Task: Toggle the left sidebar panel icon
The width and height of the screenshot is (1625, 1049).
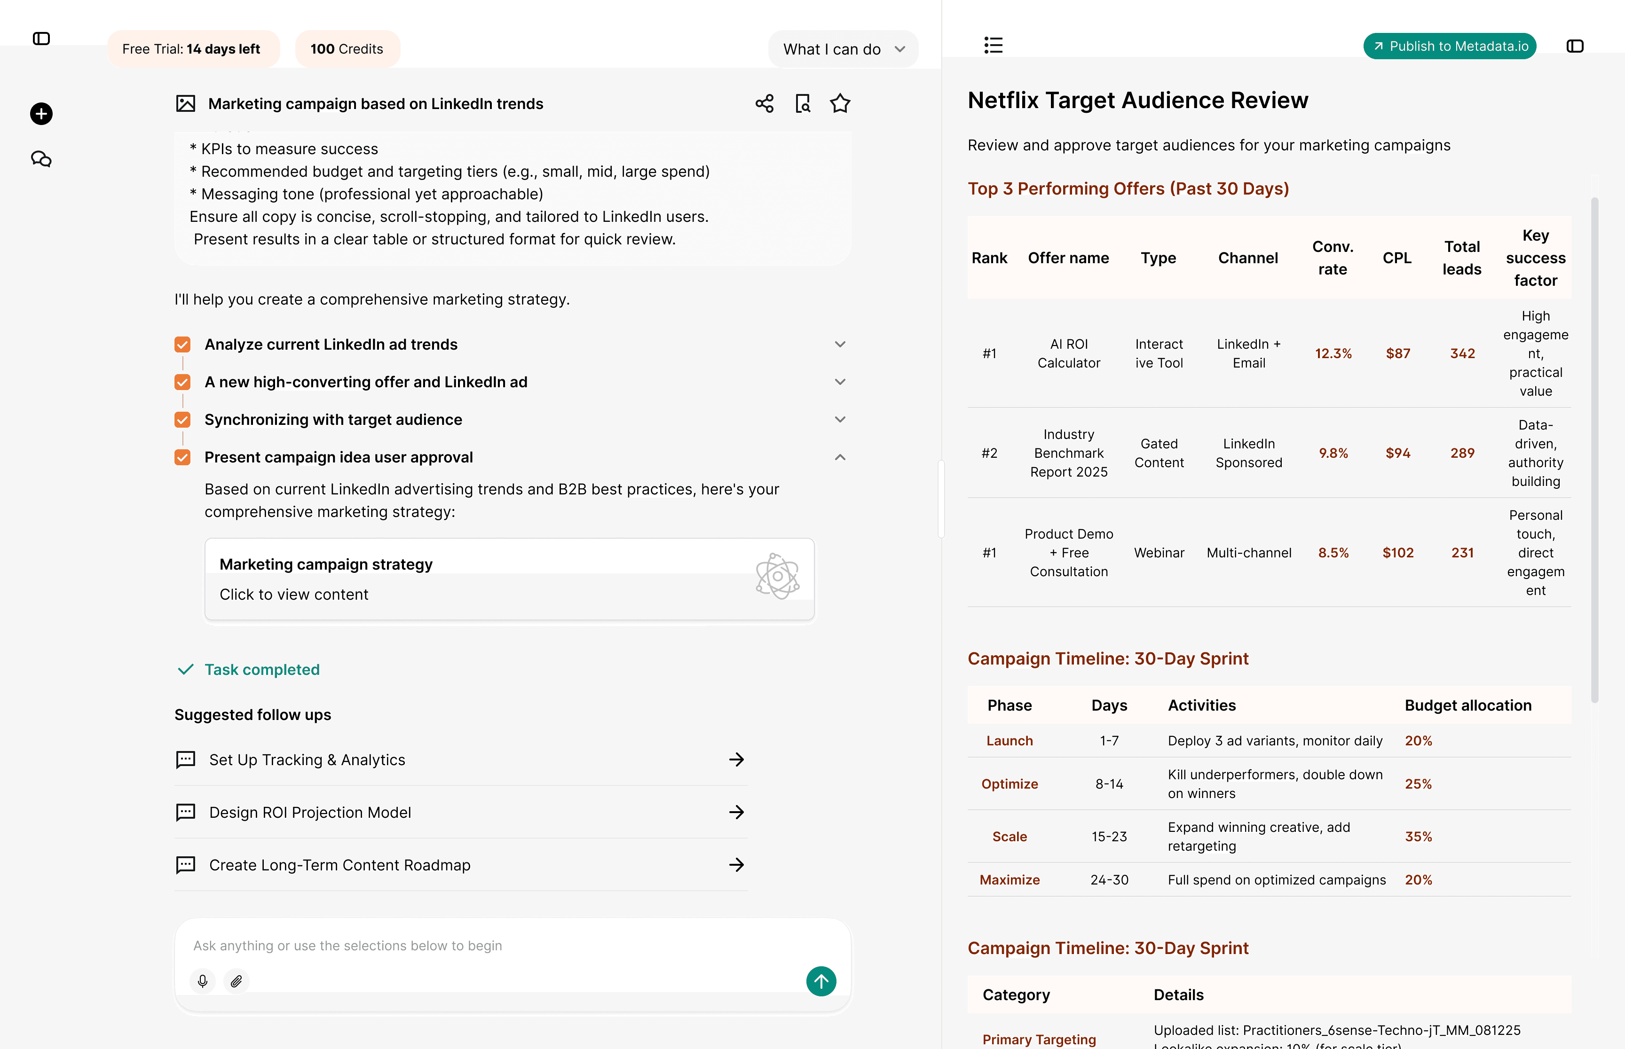Action: click(41, 39)
